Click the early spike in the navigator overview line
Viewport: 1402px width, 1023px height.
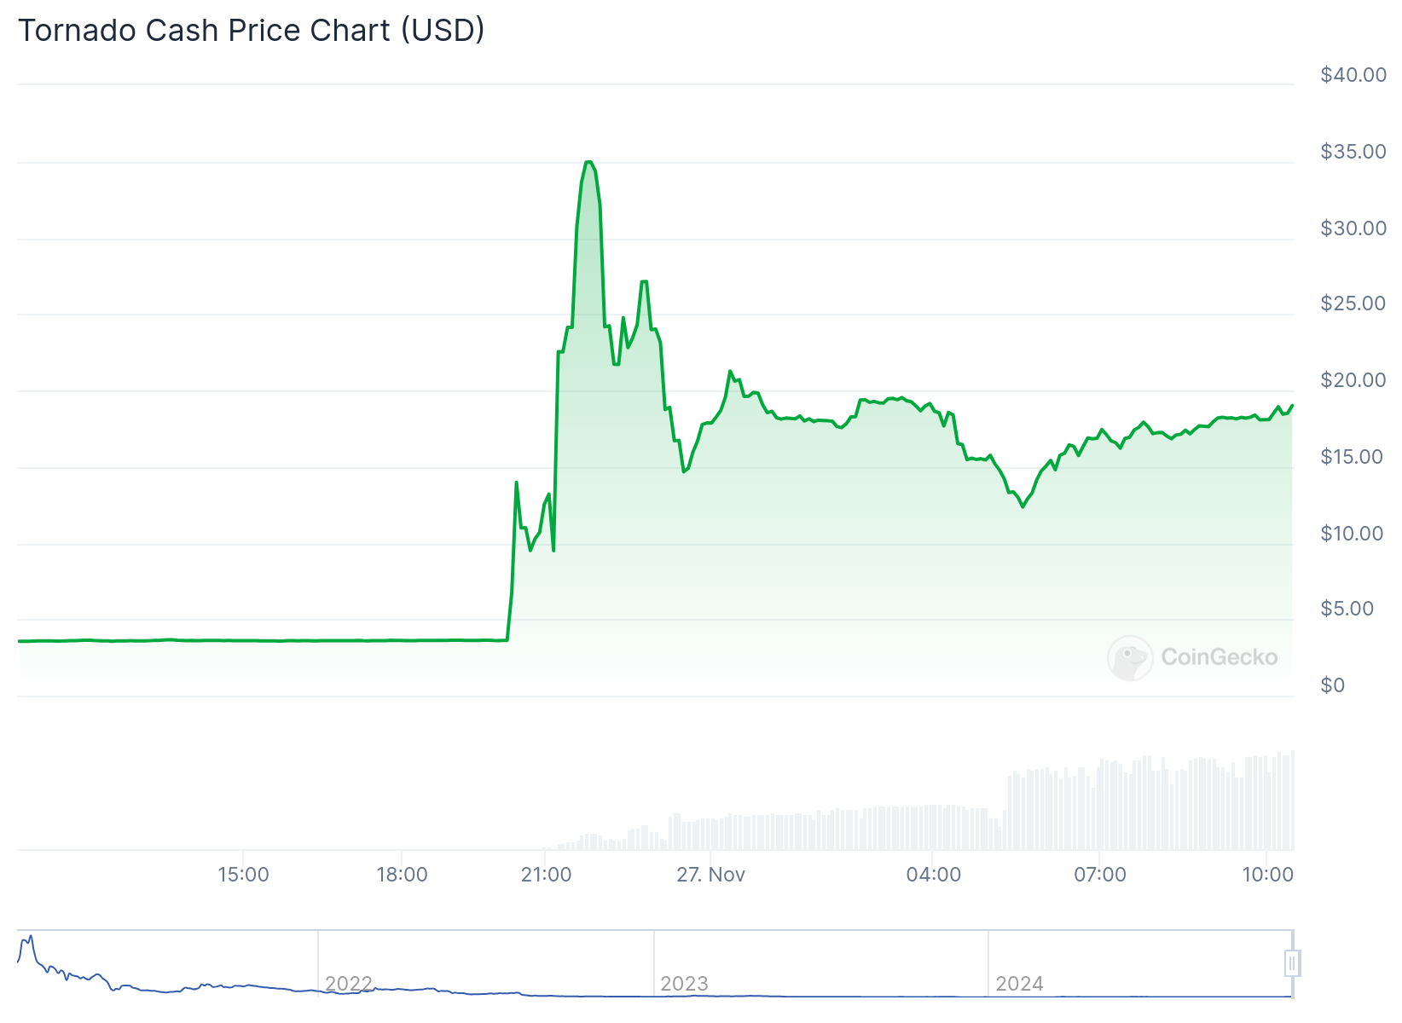click(30, 938)
